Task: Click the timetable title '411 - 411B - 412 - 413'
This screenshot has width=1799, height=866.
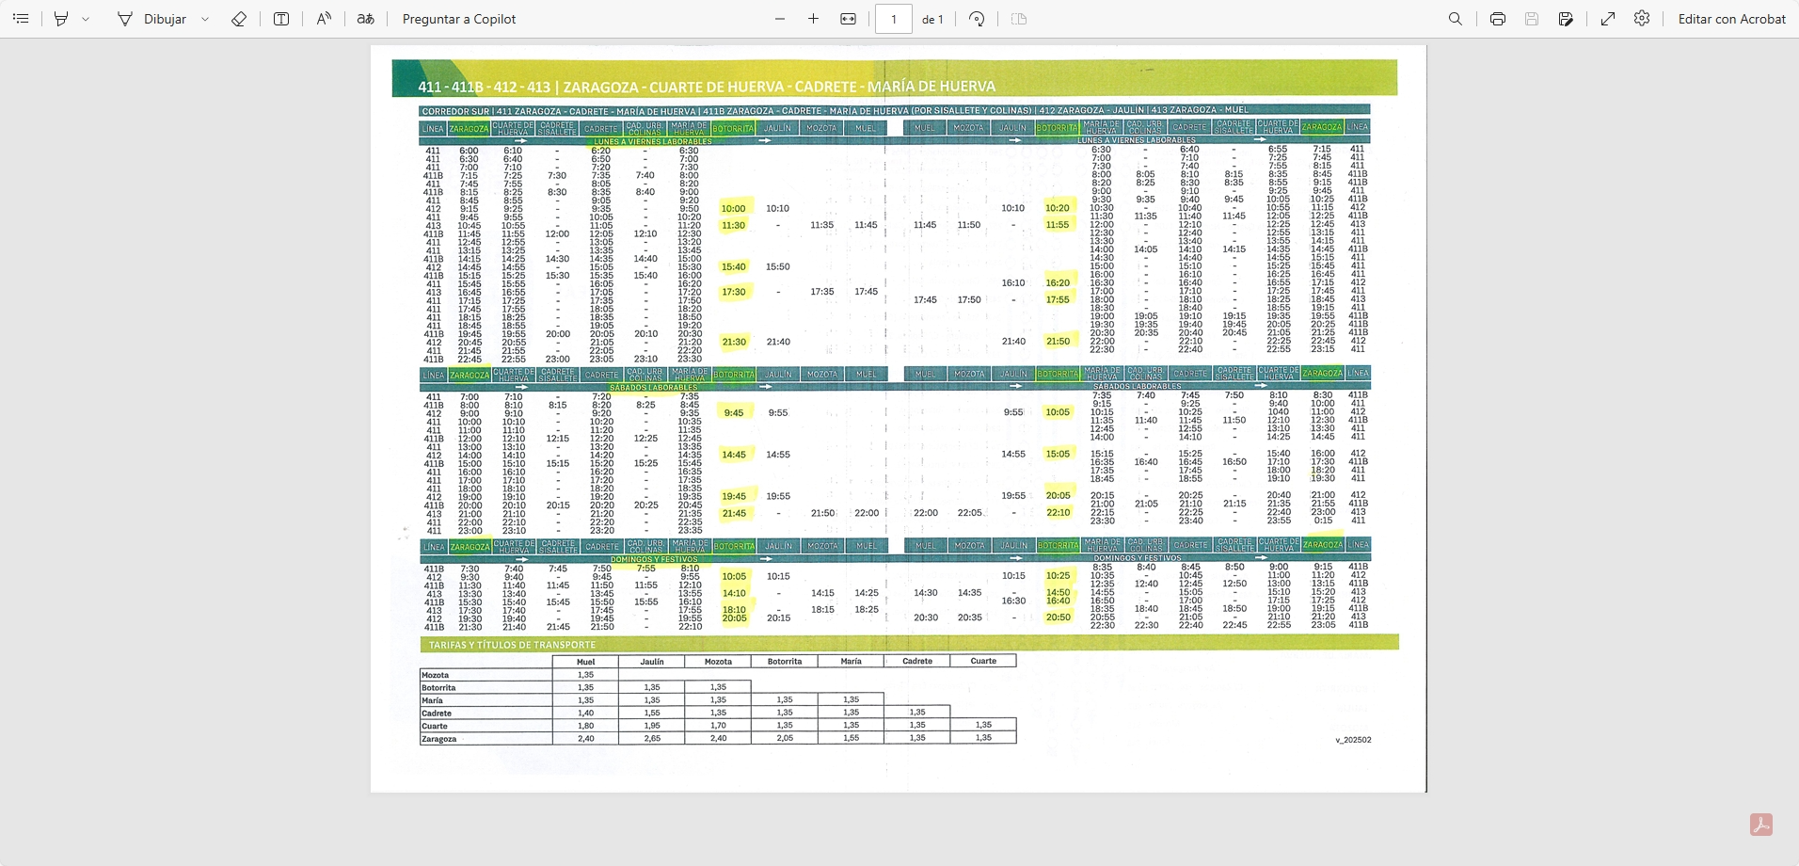Action: point(484,87)
